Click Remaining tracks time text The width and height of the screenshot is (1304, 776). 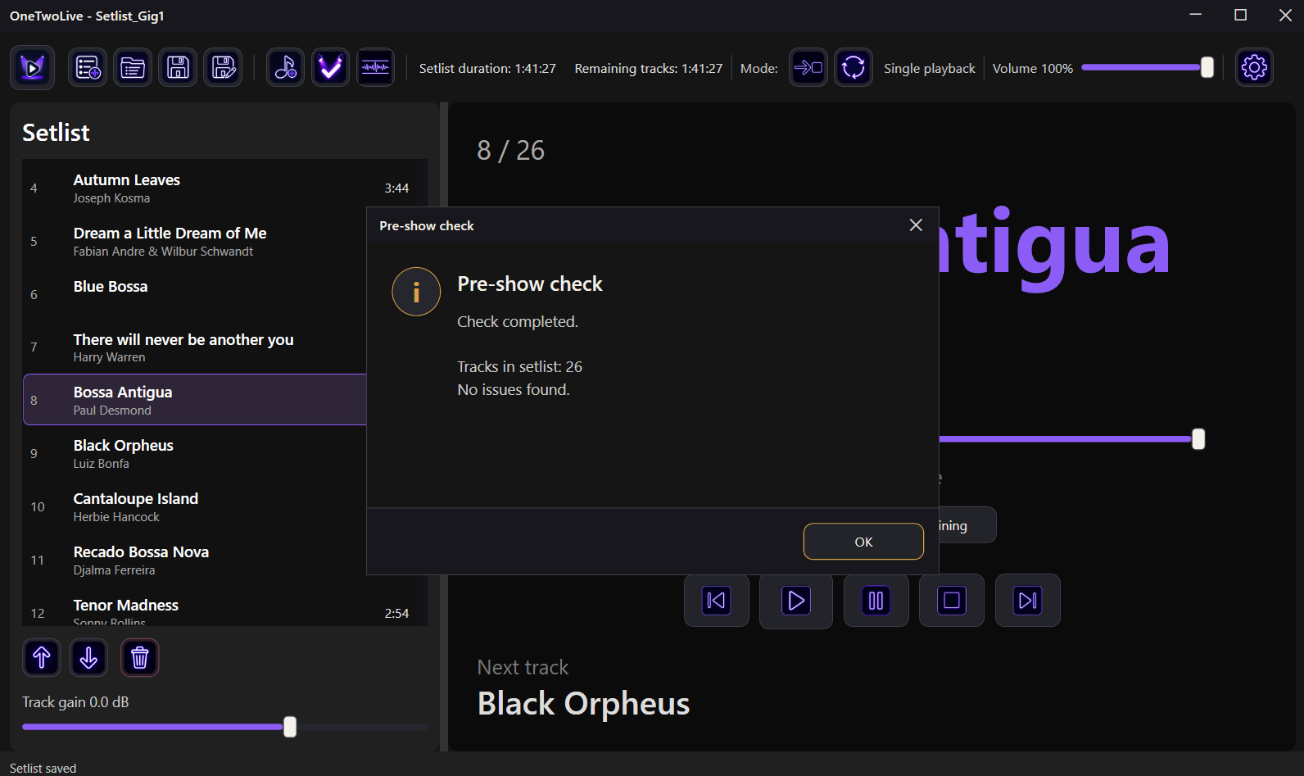649,68
